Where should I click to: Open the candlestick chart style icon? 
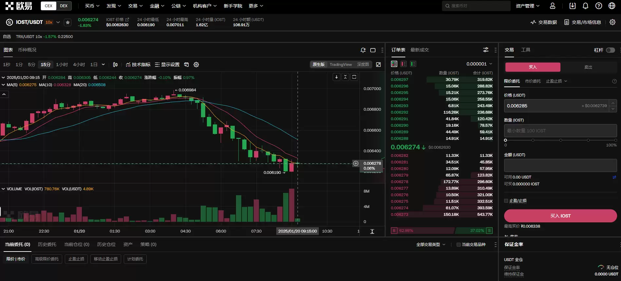(115, 65)
